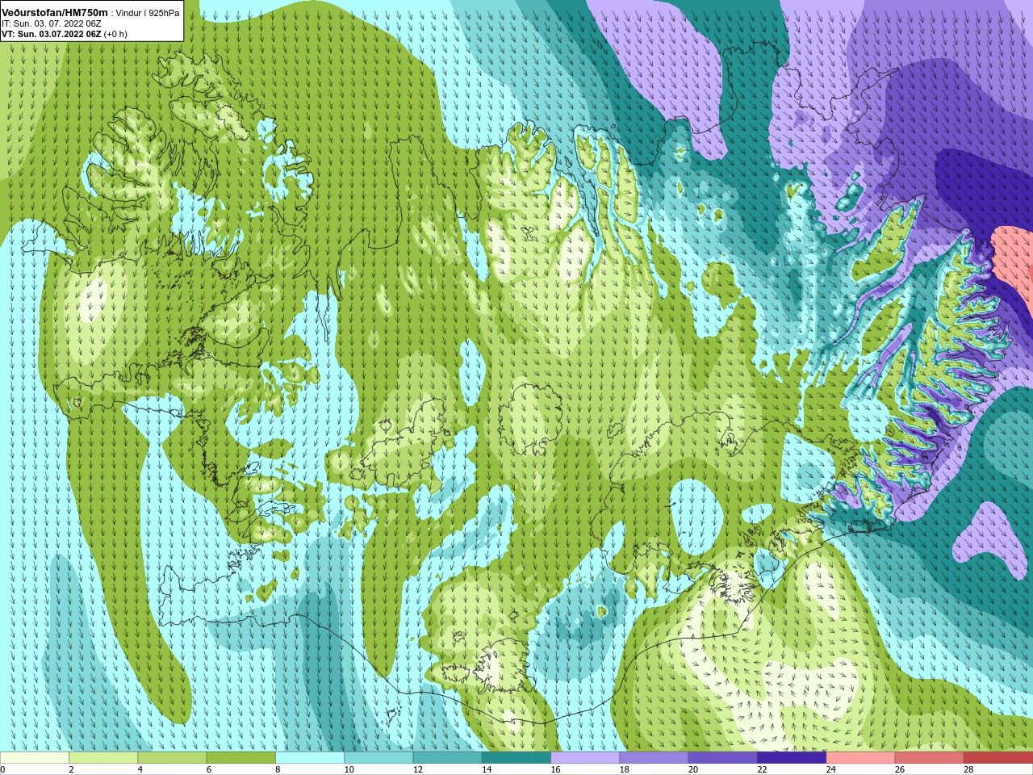Image resolution: width=1033 pixels, height=775 pixels.
Task: Click the 'Veðurstofan/HM750m' title text
Action: pyautogui.click(x=55, y=13)
